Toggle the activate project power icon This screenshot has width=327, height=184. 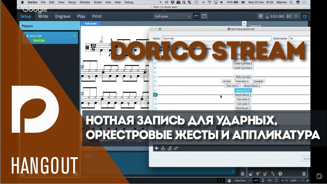305,16
